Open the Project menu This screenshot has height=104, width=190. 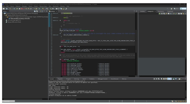pos(36,6)
